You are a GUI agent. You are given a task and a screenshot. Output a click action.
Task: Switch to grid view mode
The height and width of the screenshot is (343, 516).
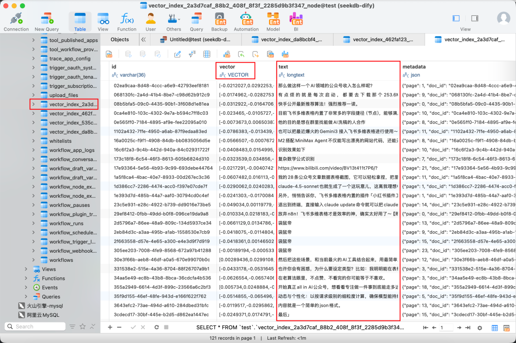494,328
